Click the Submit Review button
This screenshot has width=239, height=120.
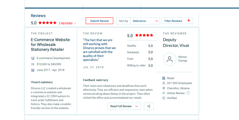pyautogui.click(x=99, y=21)
